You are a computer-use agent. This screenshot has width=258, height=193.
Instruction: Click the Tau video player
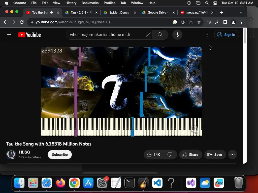pos(122,91)
